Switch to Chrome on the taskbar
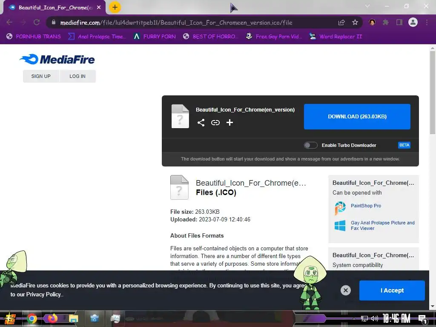This screenshot has width=436, height=327. coord(32,318)
